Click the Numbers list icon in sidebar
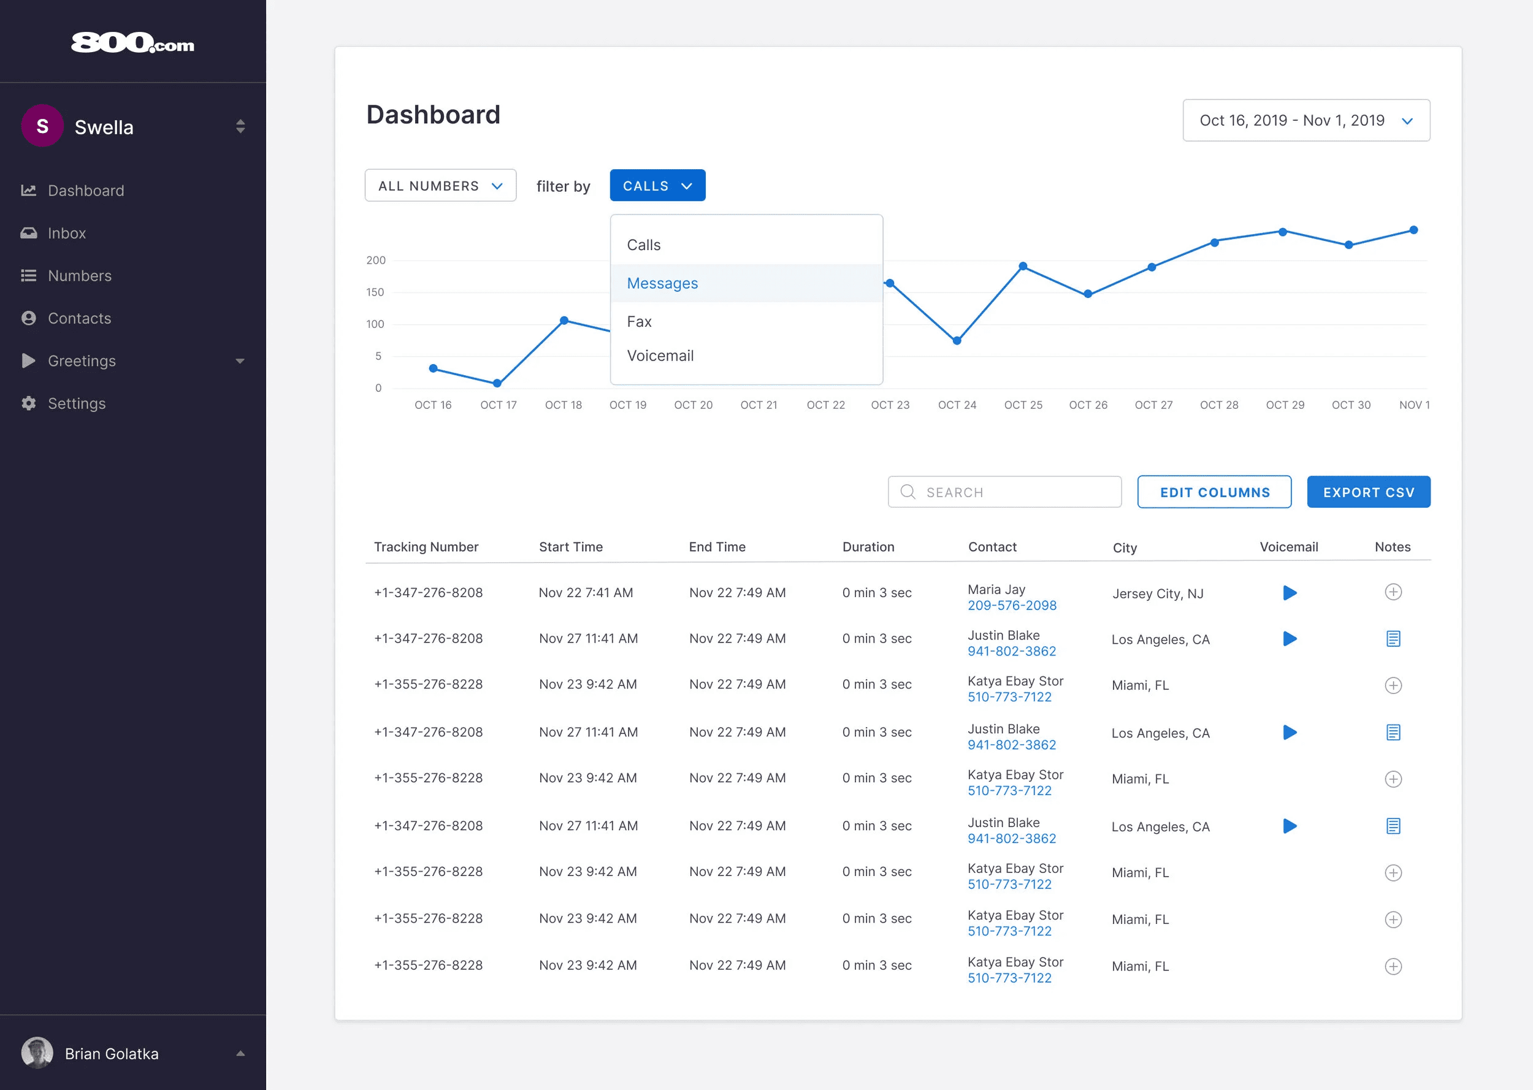This screenshot has height=1090, width=1533. pyautogui.click(x=28, y=276)
